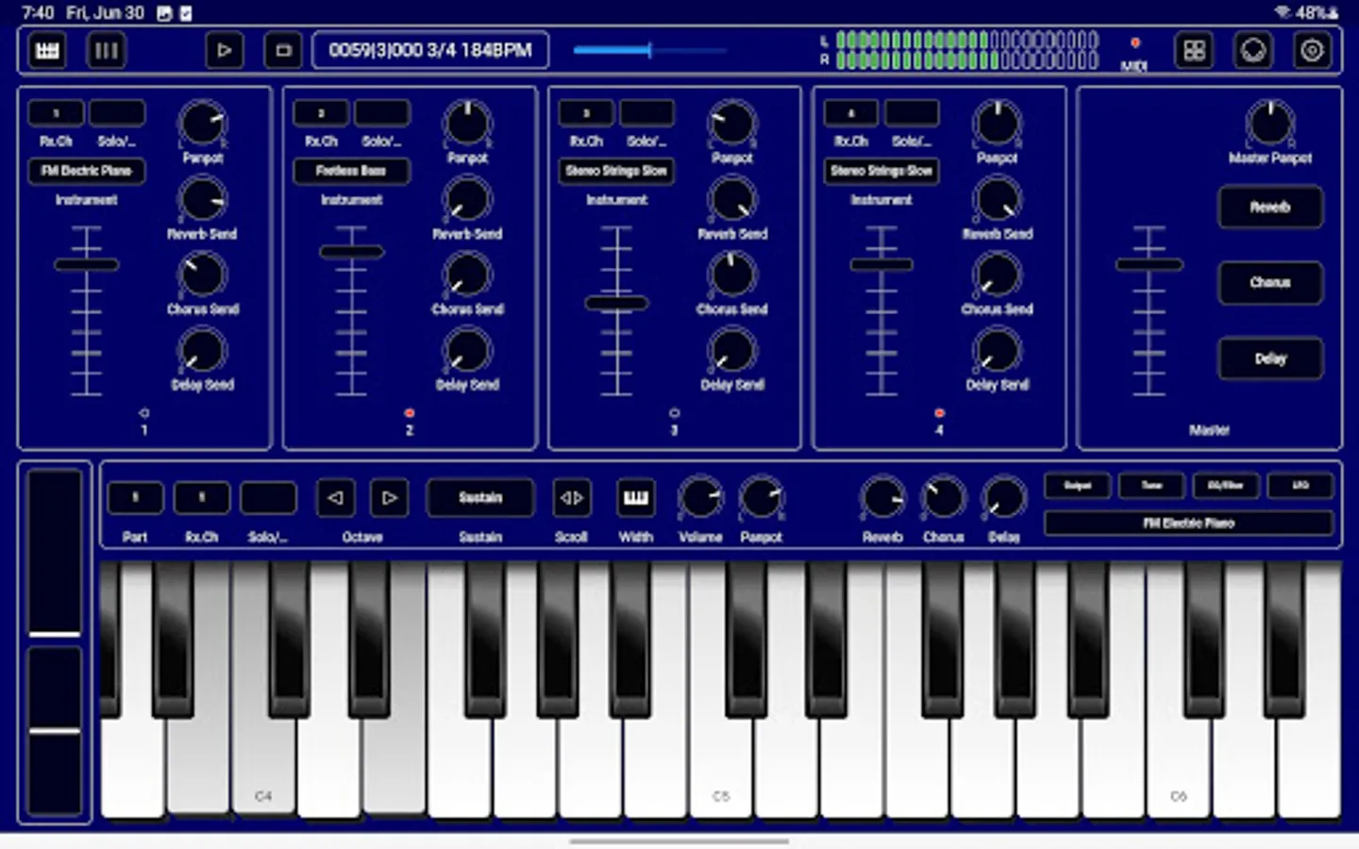Open the settings gear icon

pyautogui.click(x=1312, y=50)
